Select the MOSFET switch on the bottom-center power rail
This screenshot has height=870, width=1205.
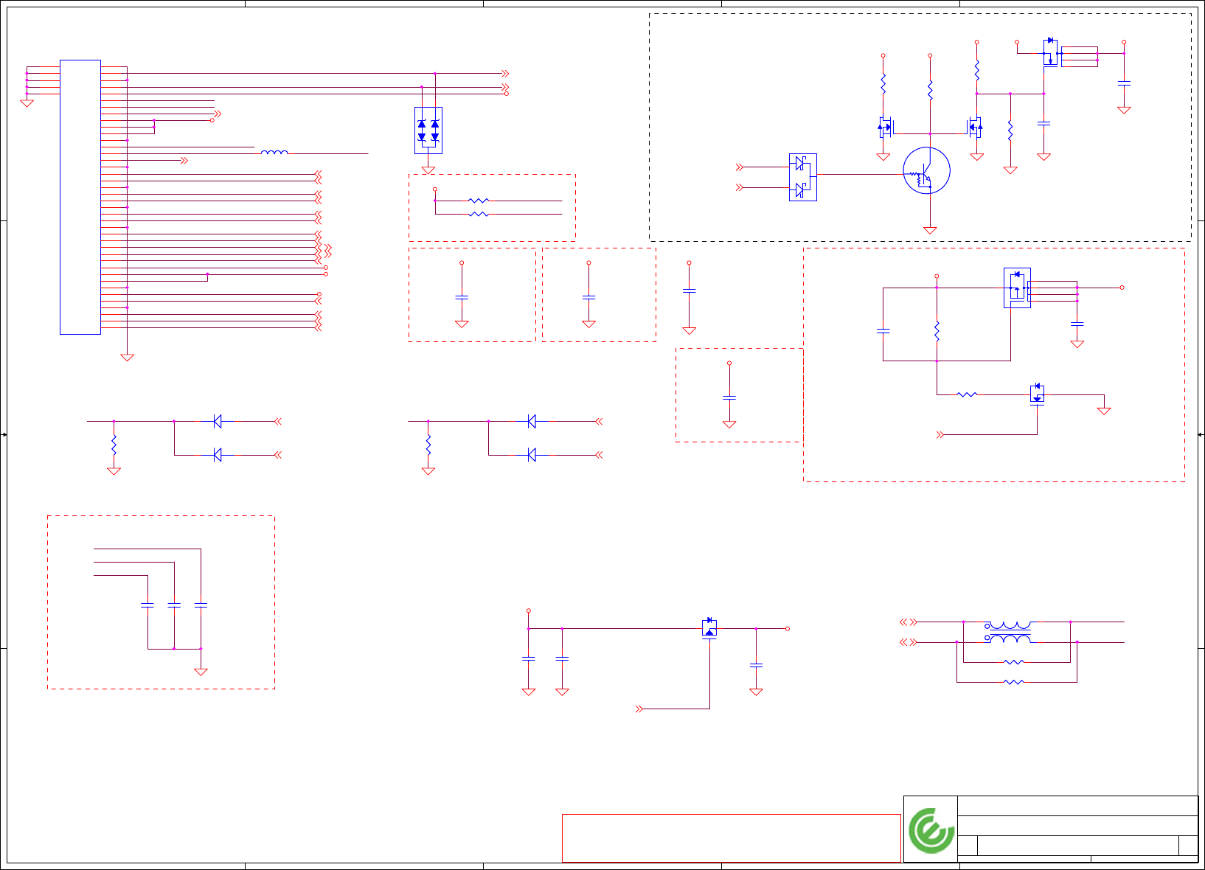(709, 628)
